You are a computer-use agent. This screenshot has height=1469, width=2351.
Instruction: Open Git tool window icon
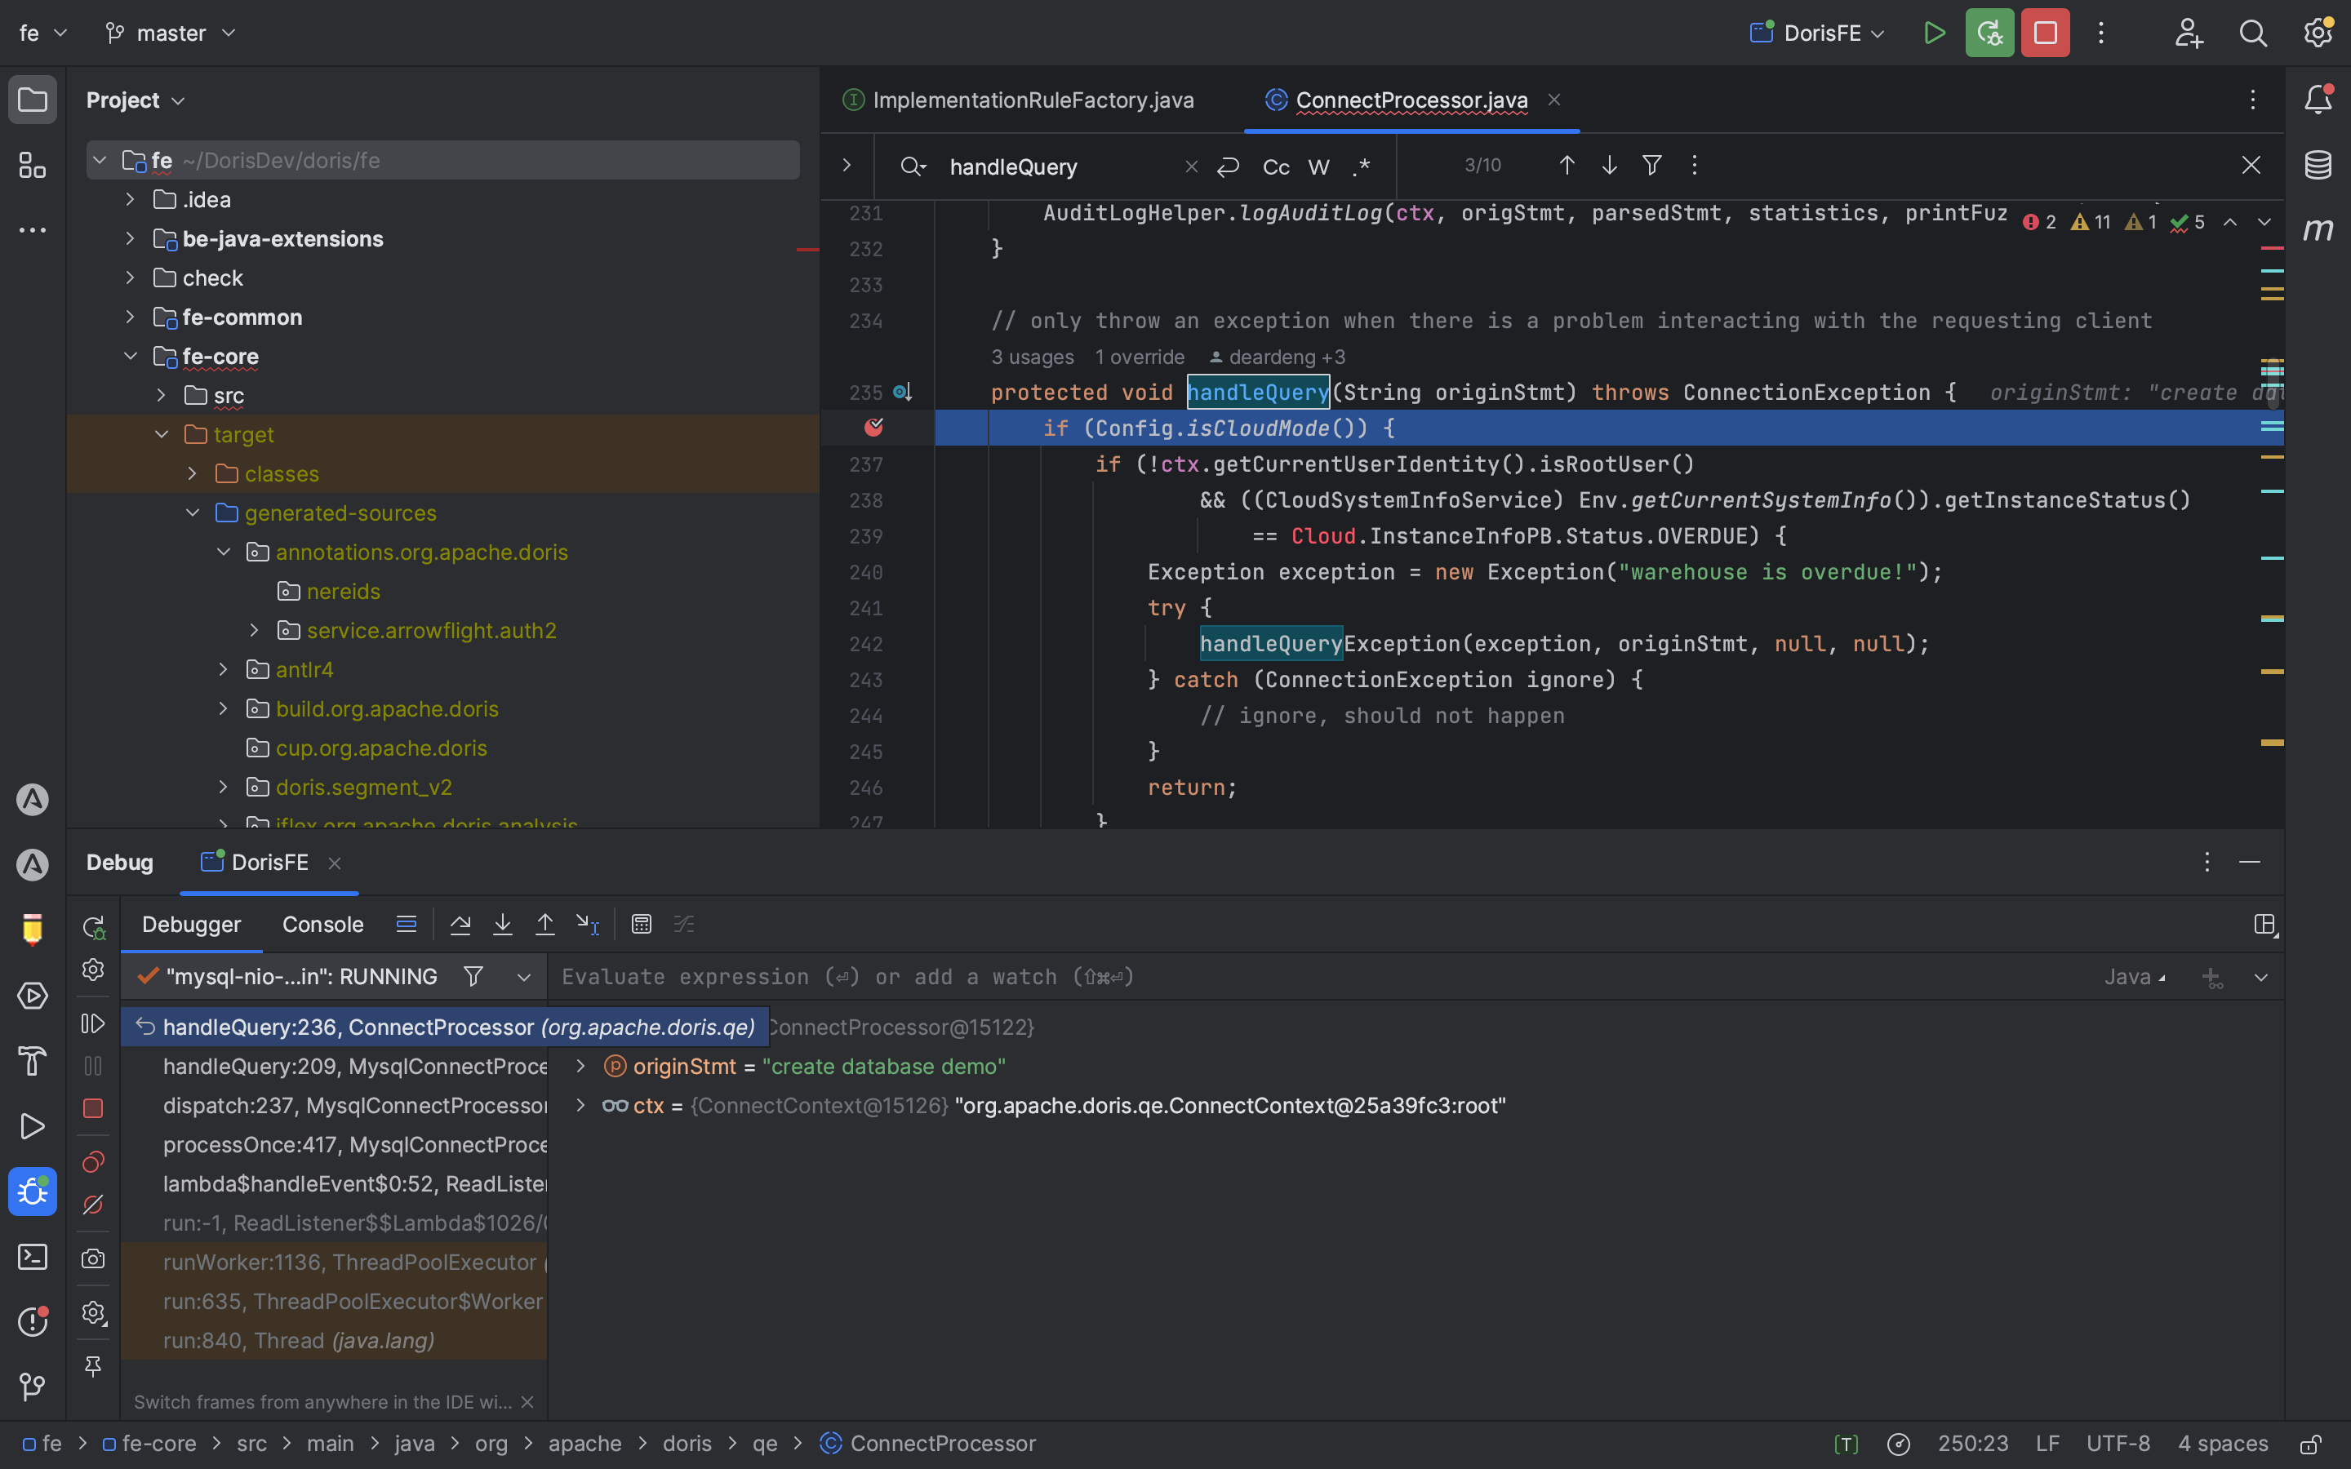click(x=32, y=1387)
